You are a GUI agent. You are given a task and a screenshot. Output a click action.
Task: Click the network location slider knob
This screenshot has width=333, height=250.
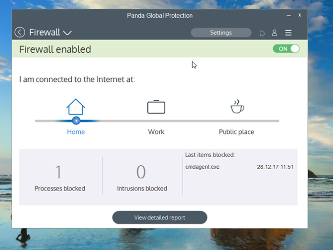point(76,121)
